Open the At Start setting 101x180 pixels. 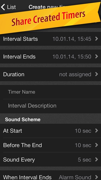point(50,131)
